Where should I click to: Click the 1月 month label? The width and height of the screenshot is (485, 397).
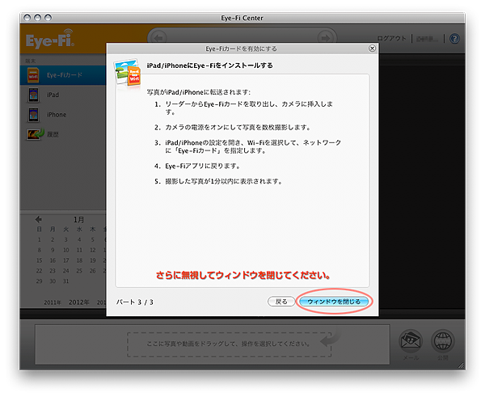78,220
